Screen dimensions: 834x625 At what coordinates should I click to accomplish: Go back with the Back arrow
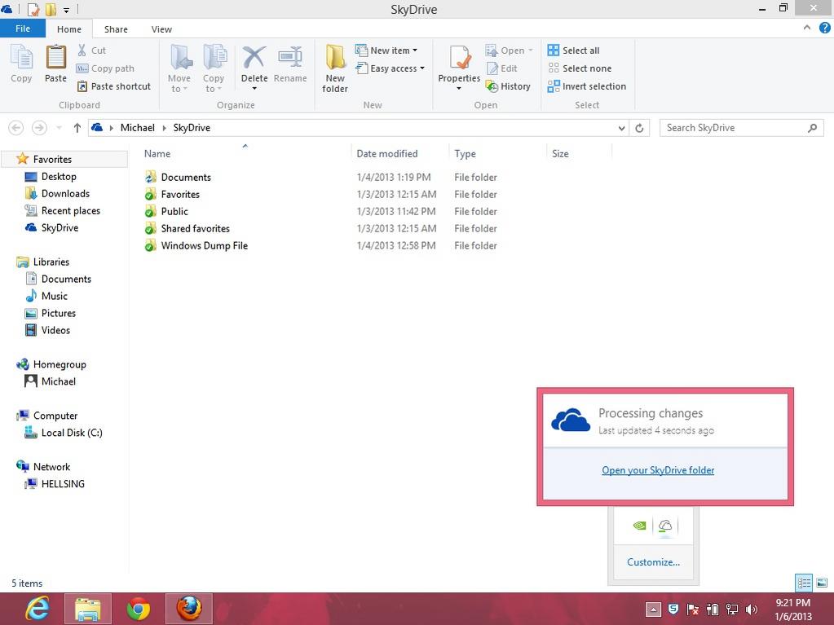point(16,128)
